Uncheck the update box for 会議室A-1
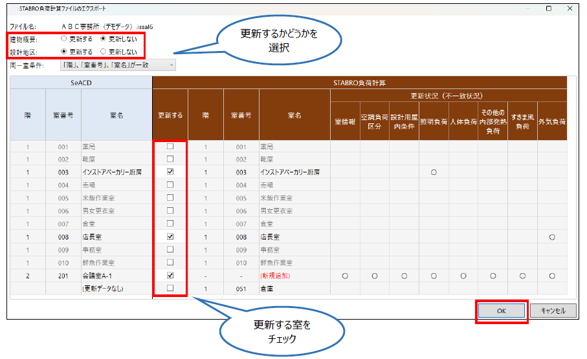The width and height of the screenshot is (587, 359). [170, 276]
